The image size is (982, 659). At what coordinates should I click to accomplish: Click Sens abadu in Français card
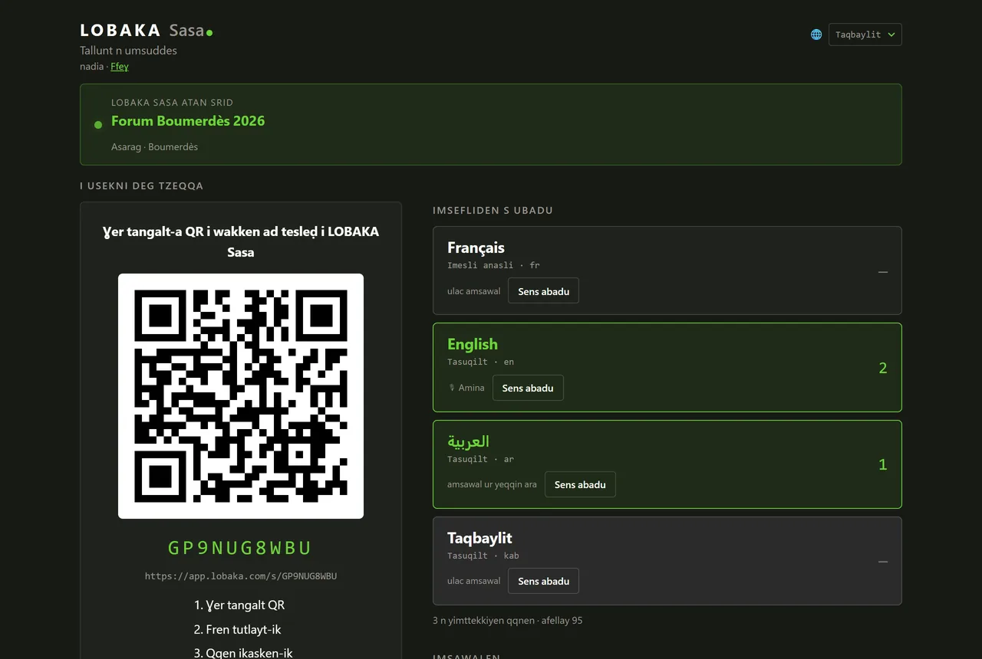point(543,291)
